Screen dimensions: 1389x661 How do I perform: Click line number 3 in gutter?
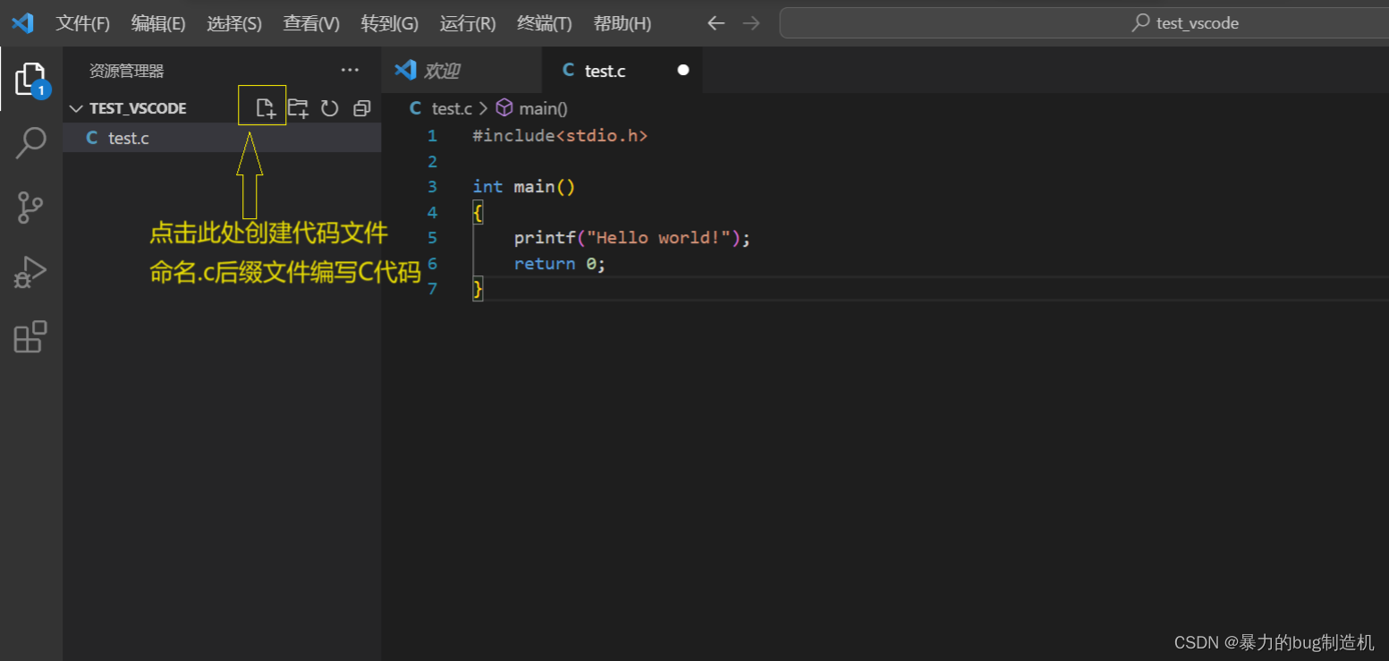432,187
